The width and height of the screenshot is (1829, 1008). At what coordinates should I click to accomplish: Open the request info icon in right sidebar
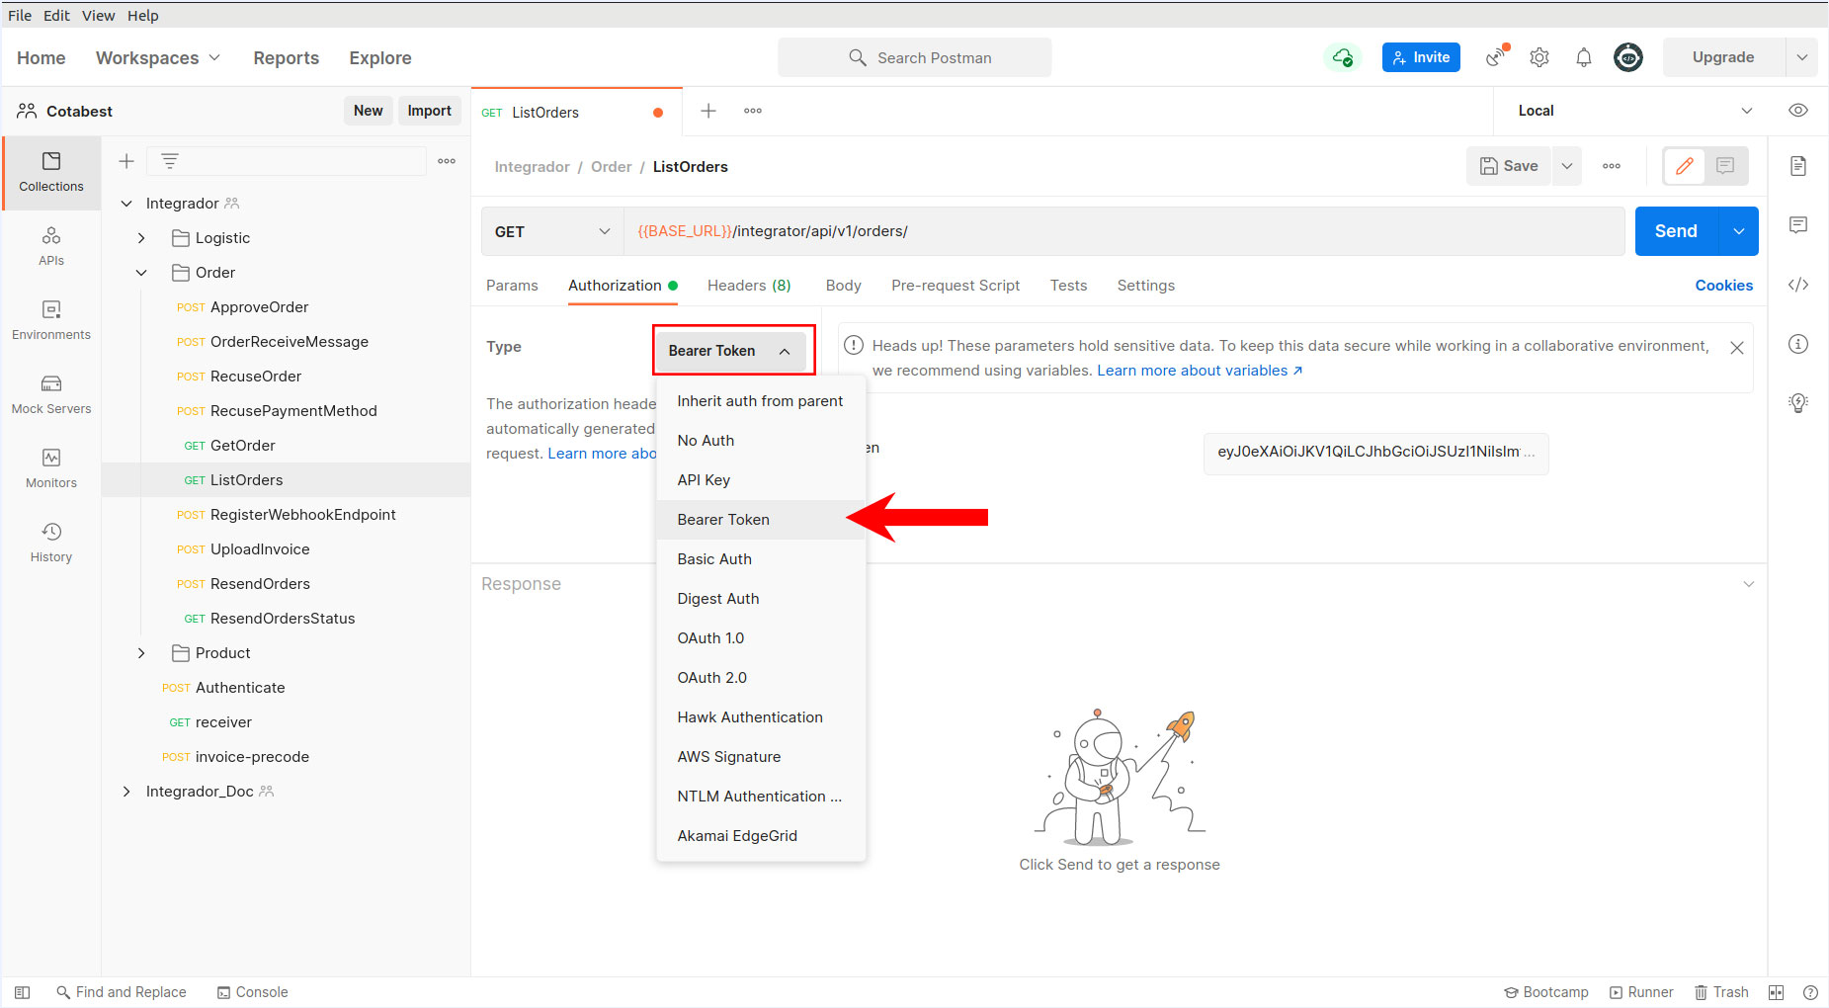tap(1798, 344)
